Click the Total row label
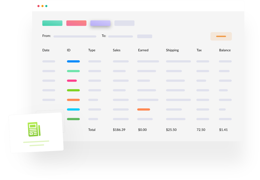The height and width of the screenshot is (180, 260). pyautogui.click(x=92, y=130)
